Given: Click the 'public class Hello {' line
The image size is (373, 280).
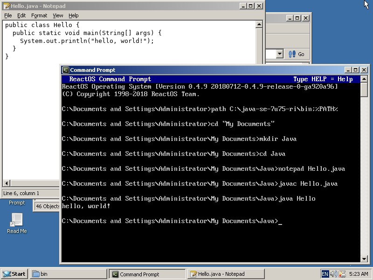Looking at the screenshot, I should [x=42, y=25].
